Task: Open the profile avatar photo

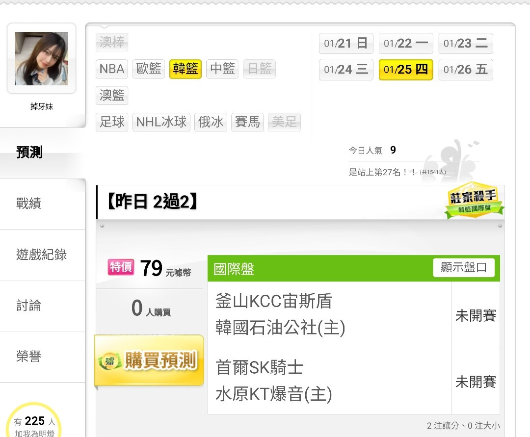Action: coord(42,58)
